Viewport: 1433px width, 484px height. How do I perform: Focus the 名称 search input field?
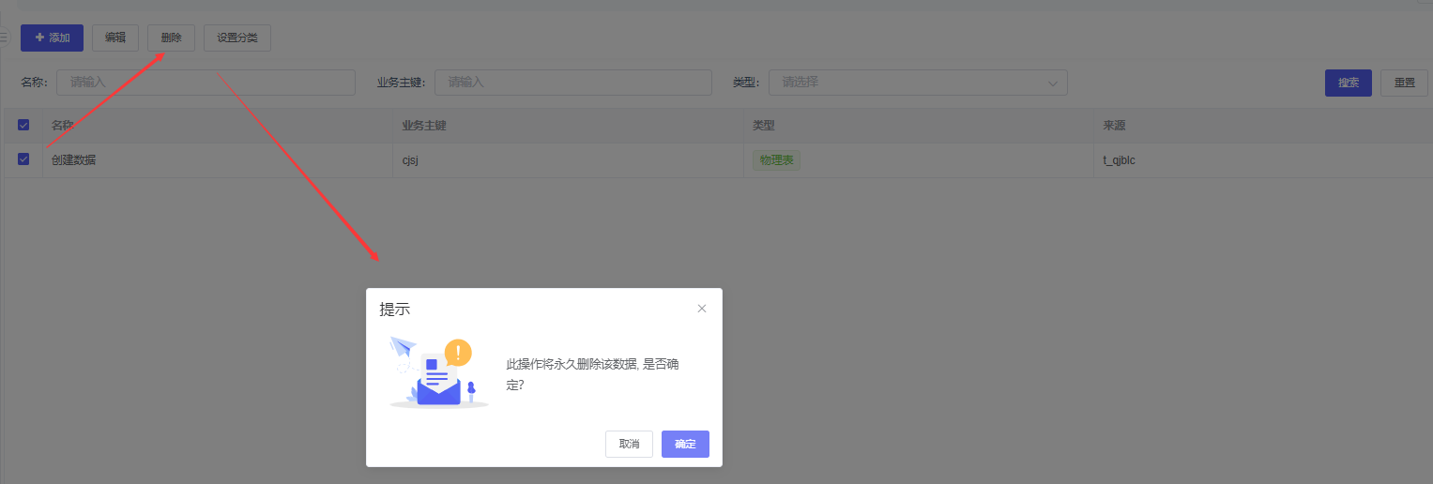coord(206,83)
